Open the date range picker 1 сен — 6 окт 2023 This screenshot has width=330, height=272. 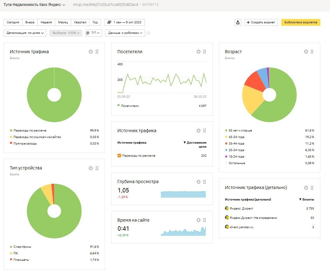pos(124,22)
